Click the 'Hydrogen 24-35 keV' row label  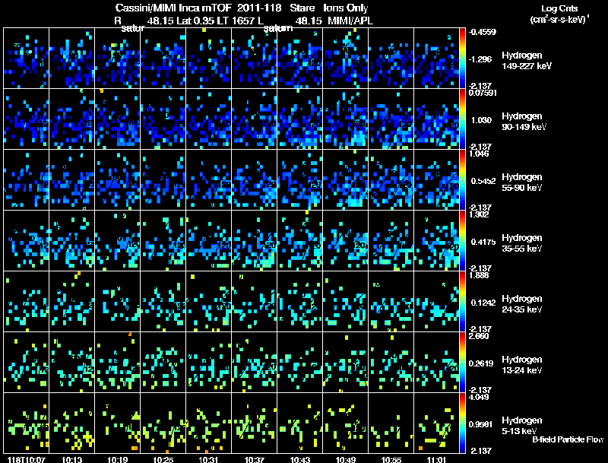(x=522, y=304)
